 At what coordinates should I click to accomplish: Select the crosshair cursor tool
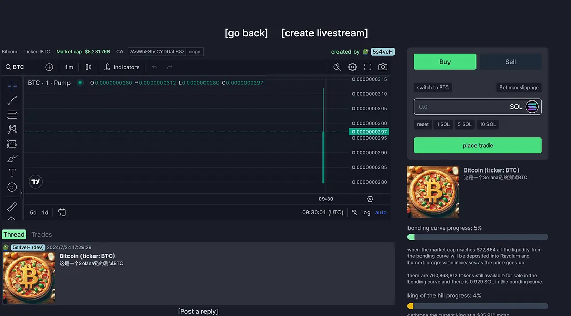pos(12,85)
